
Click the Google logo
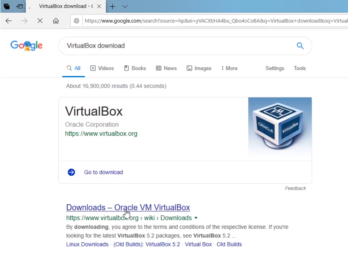click(x=26, y=46)
